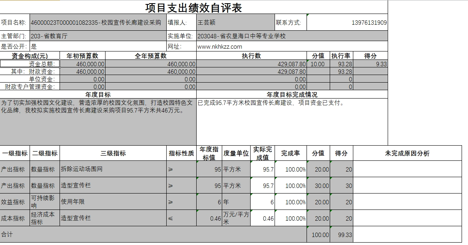Click the name cell 王芸颖

235,22
